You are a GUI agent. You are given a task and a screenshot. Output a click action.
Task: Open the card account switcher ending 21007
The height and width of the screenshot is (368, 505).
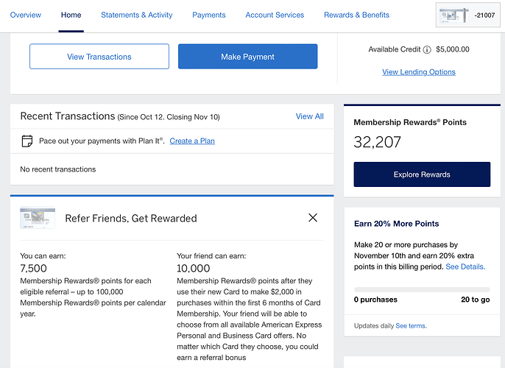(x=467, y=15)
